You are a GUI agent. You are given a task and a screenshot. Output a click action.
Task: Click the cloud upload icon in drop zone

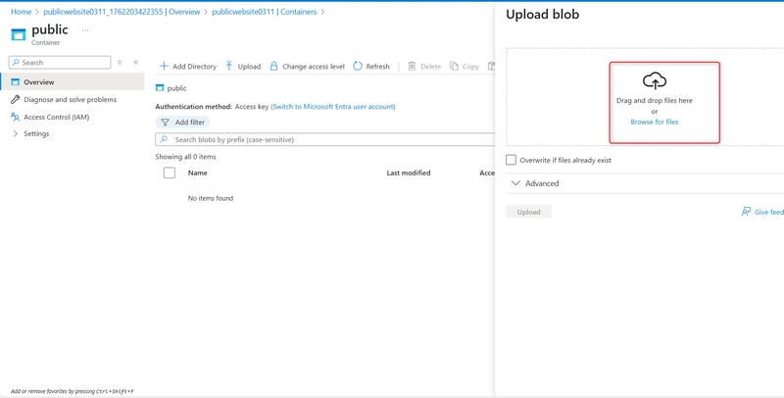[654, 81]
